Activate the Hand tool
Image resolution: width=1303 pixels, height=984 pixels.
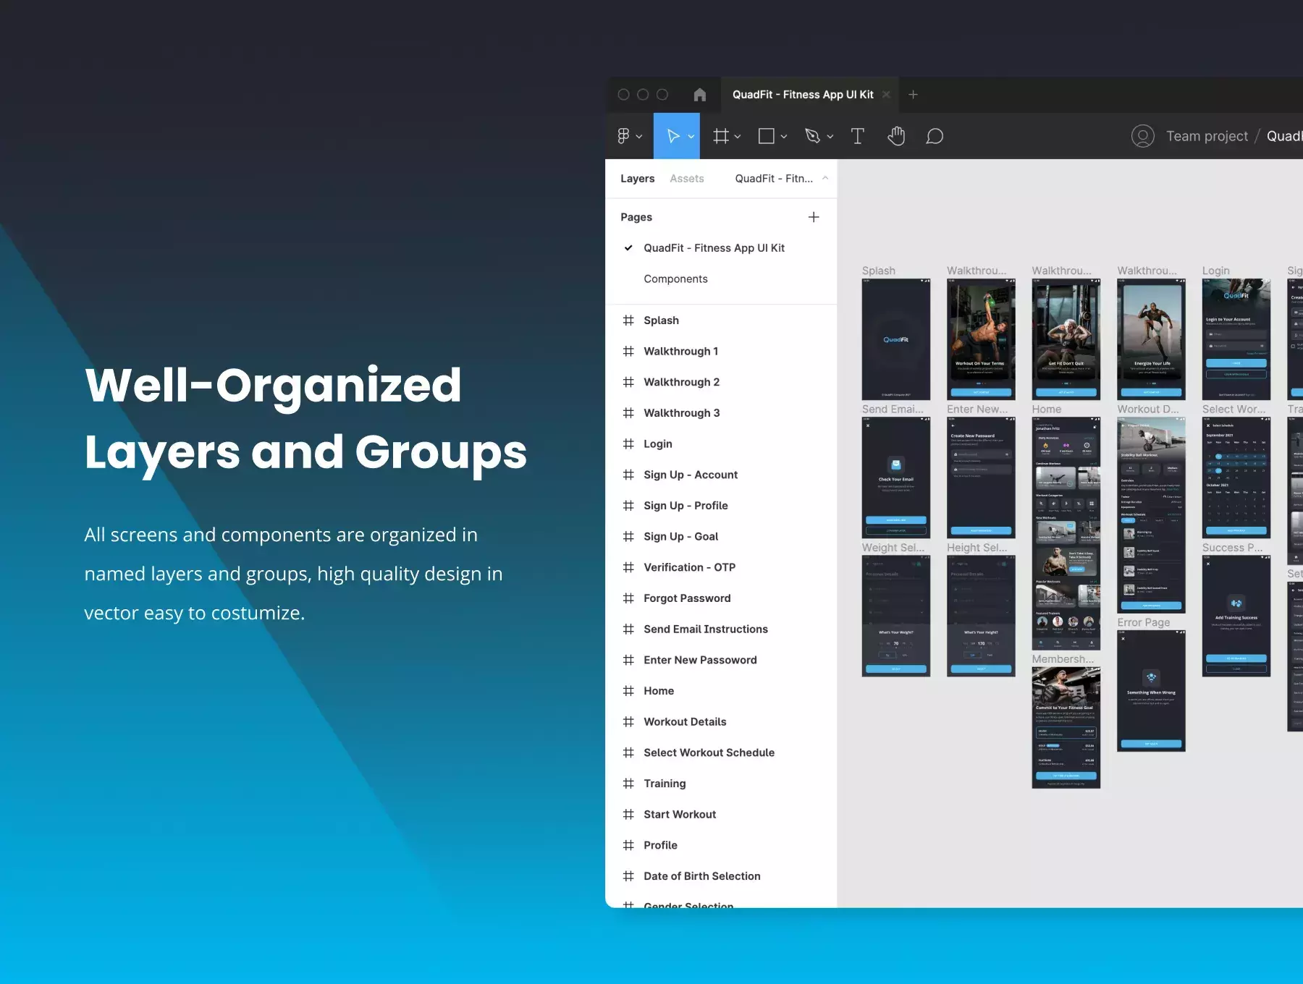pos(896,136)
